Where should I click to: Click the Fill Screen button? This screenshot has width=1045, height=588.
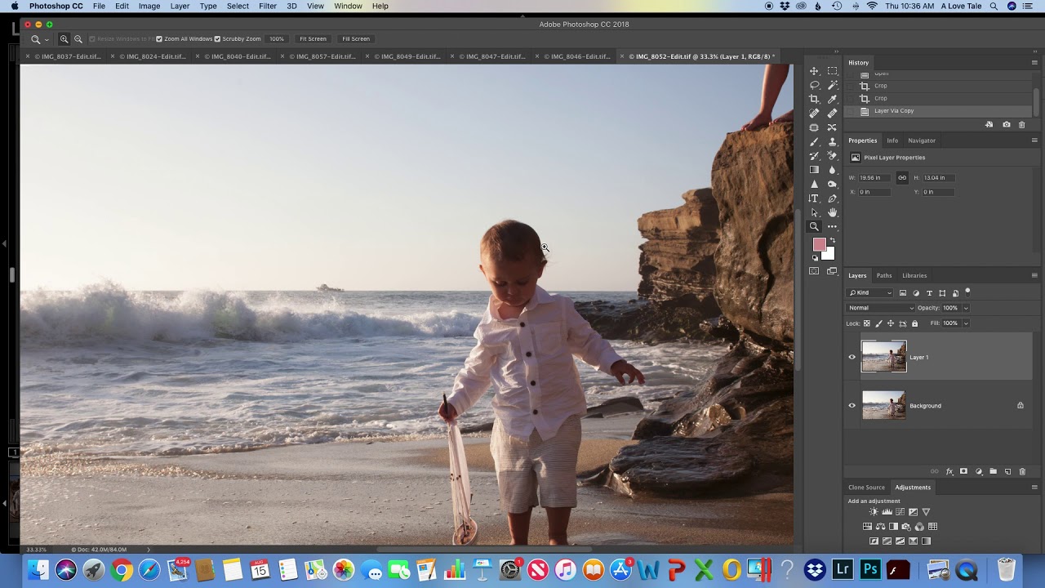(x=356, y=38)
